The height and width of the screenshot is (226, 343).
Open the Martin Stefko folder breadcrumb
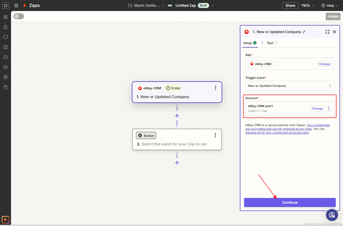(x=147, y=5)
